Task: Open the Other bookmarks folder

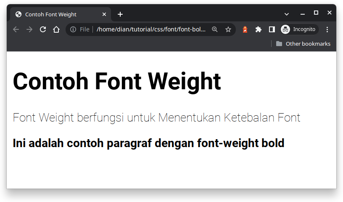Action: [x=303, y=44]
